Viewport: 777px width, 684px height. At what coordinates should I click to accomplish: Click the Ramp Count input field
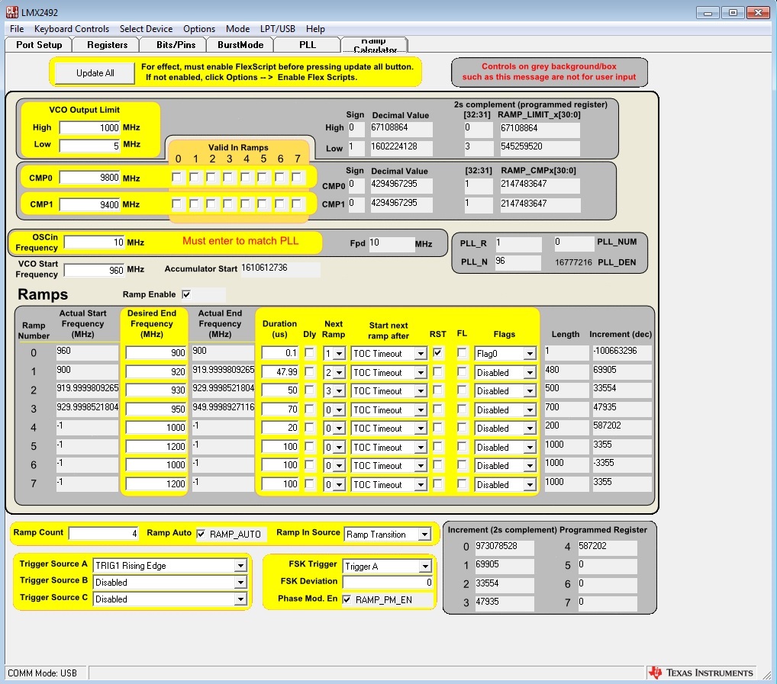pyautogui.click(x=104, y=533)
